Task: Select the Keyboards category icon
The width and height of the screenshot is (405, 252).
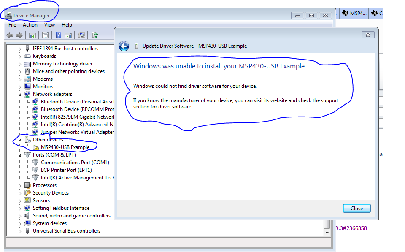Action: pyautogui.click(x=27, y=56)
